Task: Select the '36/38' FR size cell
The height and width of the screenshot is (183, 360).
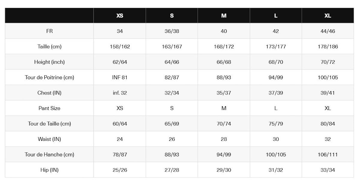Action: click(172, 31)
